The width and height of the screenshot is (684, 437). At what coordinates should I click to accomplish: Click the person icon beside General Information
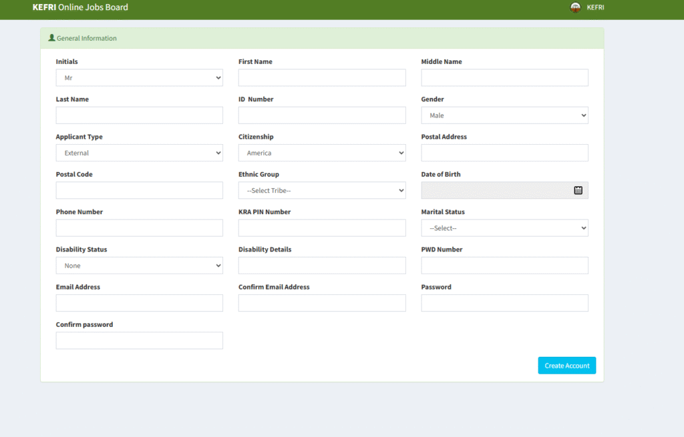tap(51, 38)
